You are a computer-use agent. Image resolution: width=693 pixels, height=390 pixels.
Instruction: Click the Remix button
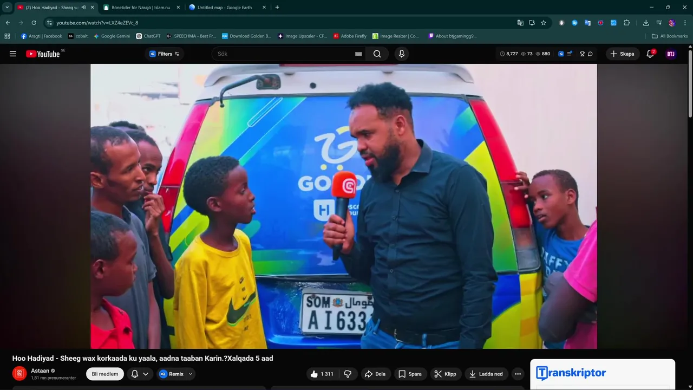tap(171, 374)
